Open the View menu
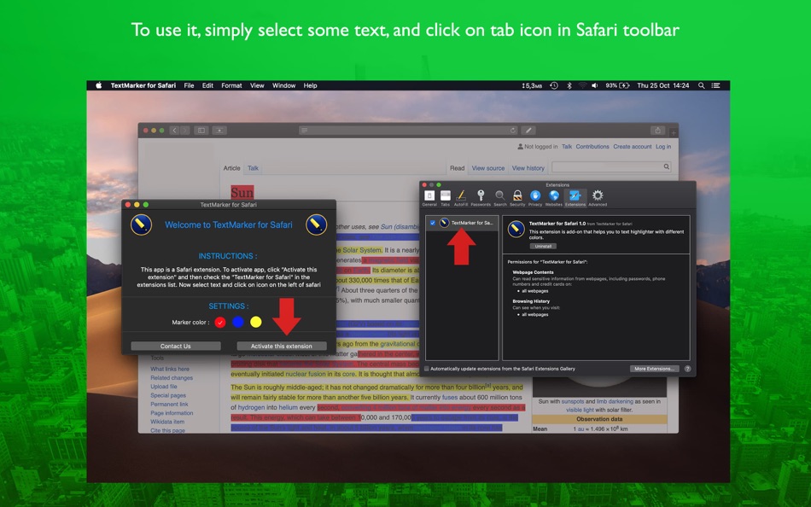The height and width of the screenshot is (507, 811). 257,85
